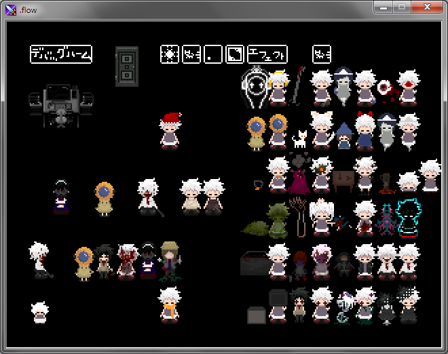Viewport: 448px width, 354px height.
Task: Click the small blue witch hat child
Action: (344, 136)
